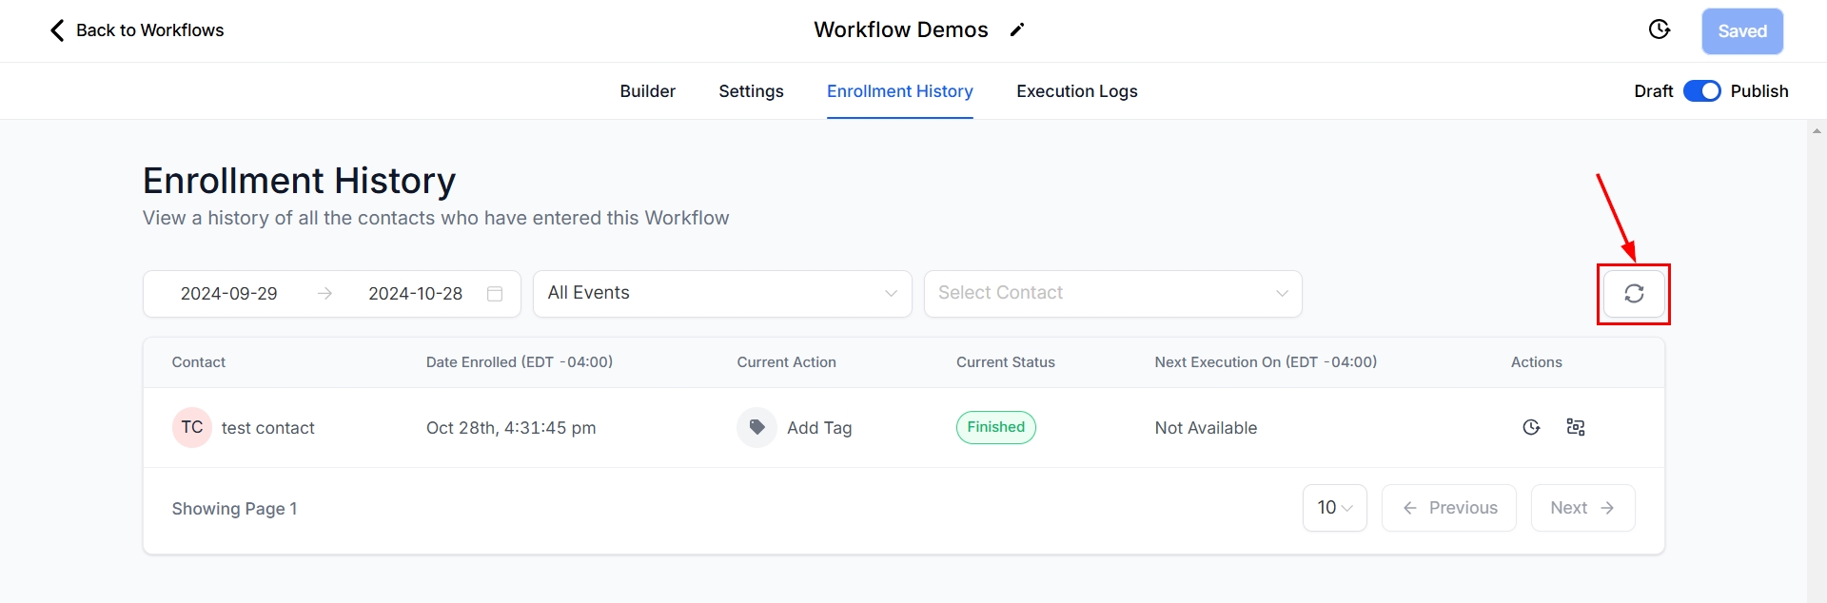Screen dimensions: 1827x603
Task: Click the refresh enrollment history icon
Action: pos(1633,294)
